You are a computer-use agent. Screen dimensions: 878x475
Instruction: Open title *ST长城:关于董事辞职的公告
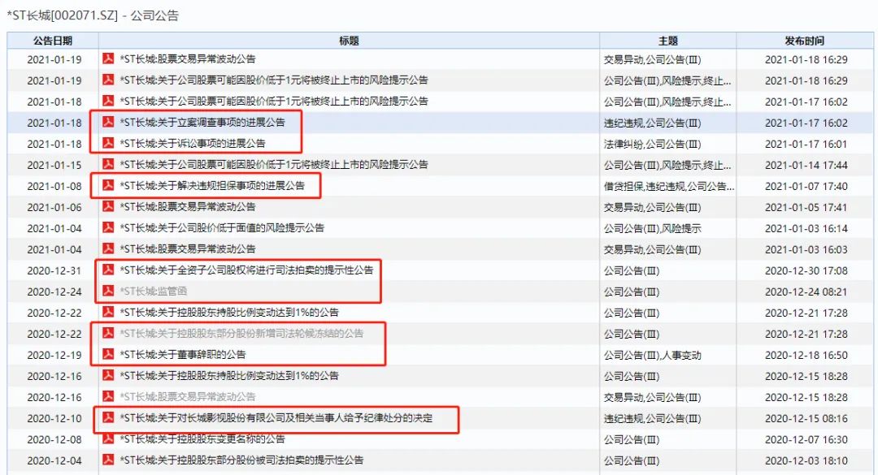183,354
